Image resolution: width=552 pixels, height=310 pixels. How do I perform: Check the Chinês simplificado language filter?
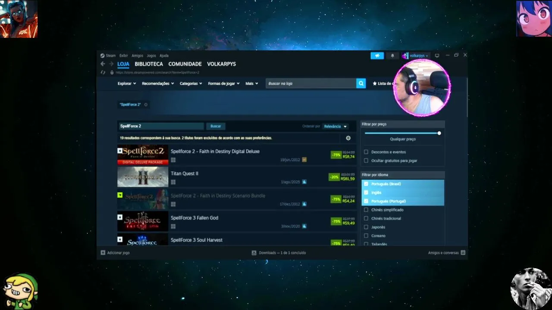[x=366, y=210]
